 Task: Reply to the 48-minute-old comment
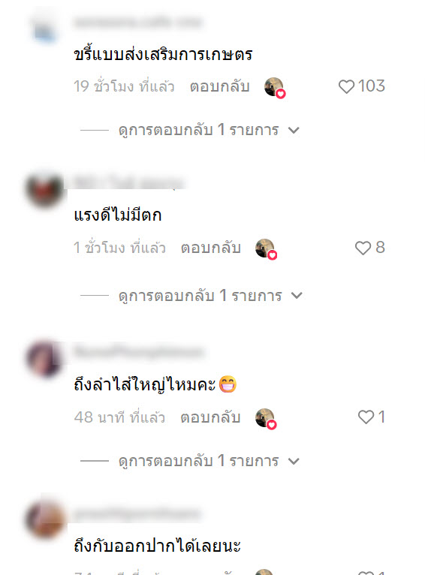[x=210, y=417]
